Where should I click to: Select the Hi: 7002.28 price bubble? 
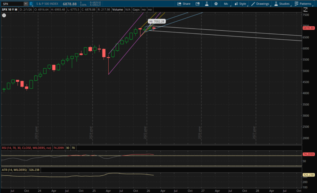tap(157, 21)
